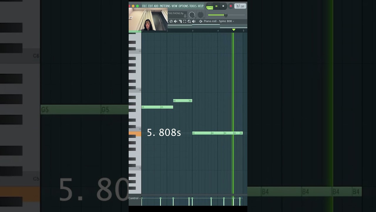376x212 pixels.
Task: Click the master volume knob
Action: point(192,15)
